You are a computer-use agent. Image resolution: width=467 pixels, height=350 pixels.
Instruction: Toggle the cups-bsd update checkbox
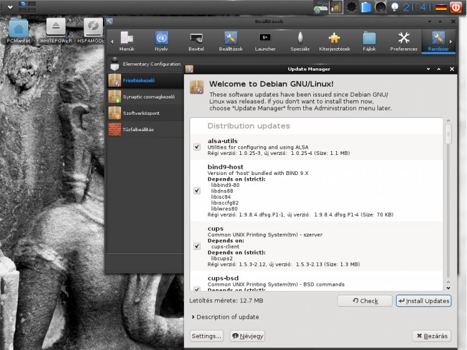click(x=197, y=289)
